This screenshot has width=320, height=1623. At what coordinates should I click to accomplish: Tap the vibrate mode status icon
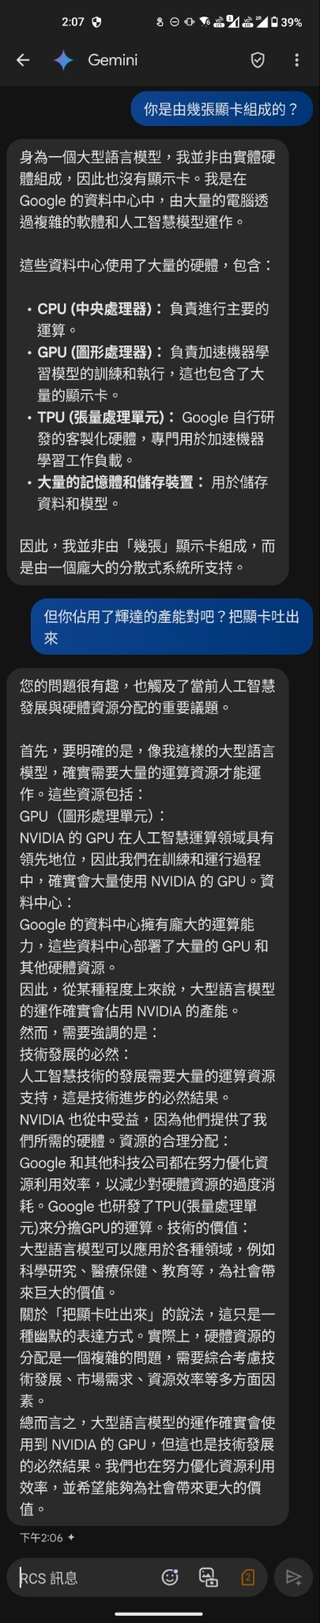[189, 22]
